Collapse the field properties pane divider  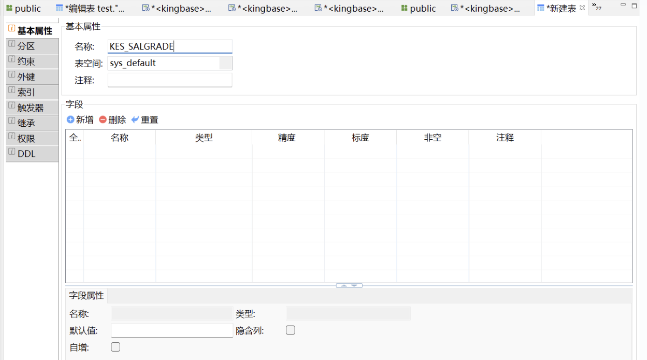point(349,285)
